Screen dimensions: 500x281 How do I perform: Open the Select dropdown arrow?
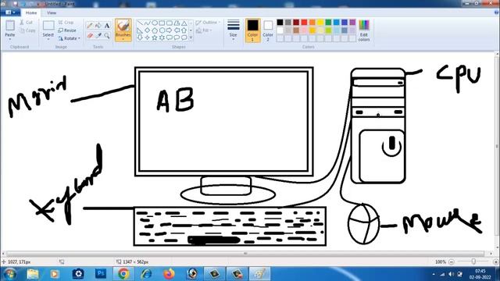[x=48, y=38]
